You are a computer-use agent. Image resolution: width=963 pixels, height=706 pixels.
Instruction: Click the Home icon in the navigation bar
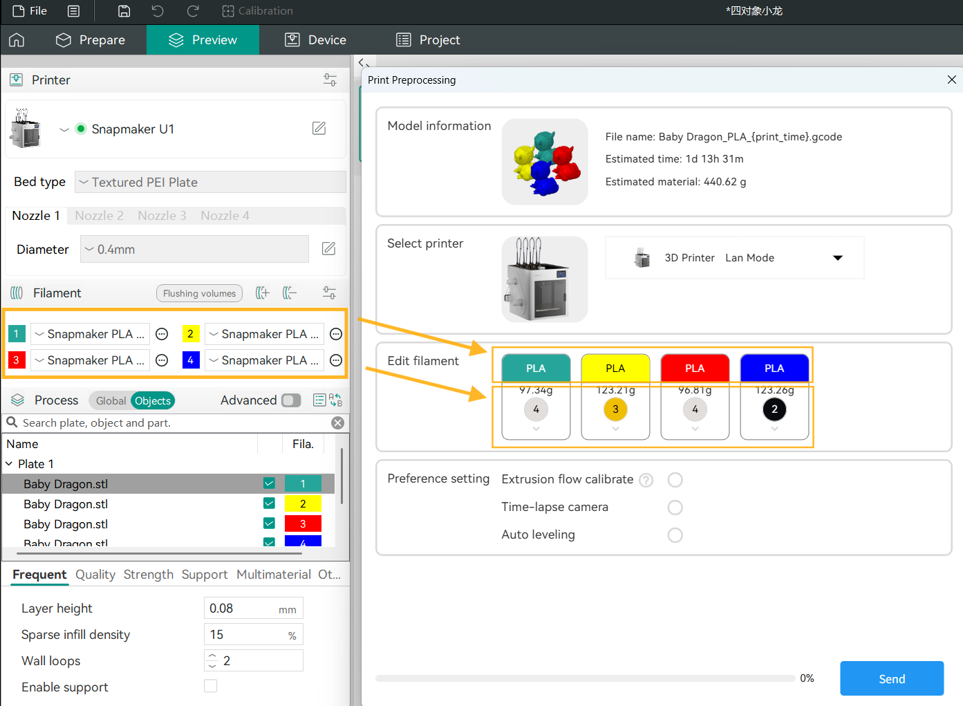coord(17,39)
